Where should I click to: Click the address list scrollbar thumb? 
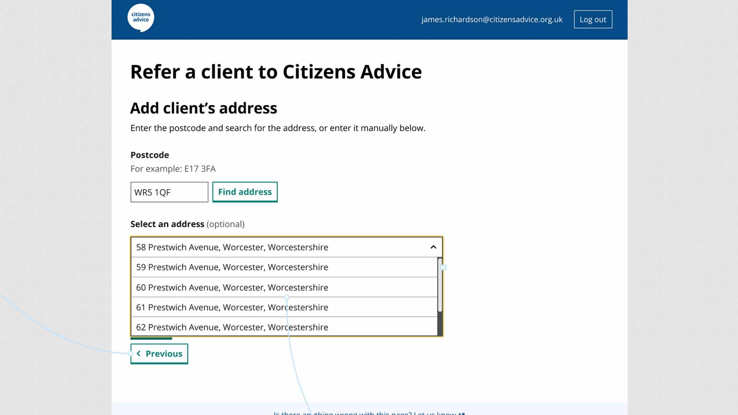(440, 285)
